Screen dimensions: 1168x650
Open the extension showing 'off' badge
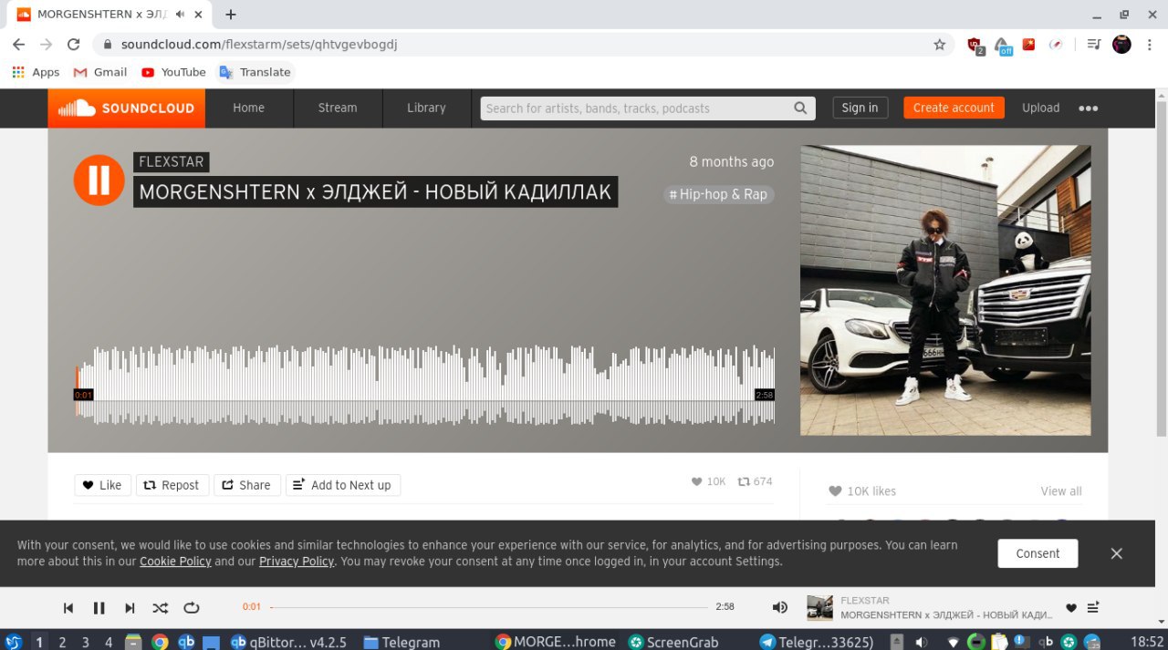(x=1003, y=46)
